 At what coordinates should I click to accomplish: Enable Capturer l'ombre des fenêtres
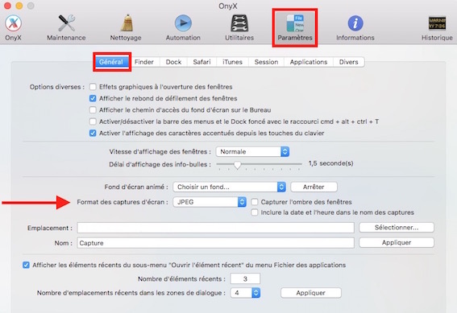pyautogui.click(x=255, y=202)
